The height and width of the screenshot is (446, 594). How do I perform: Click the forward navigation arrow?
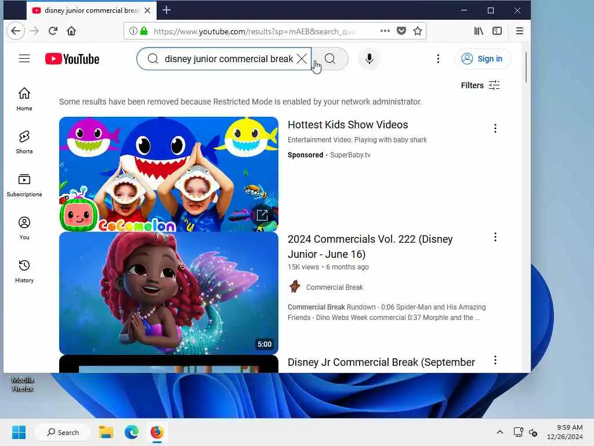click(34, 31)
